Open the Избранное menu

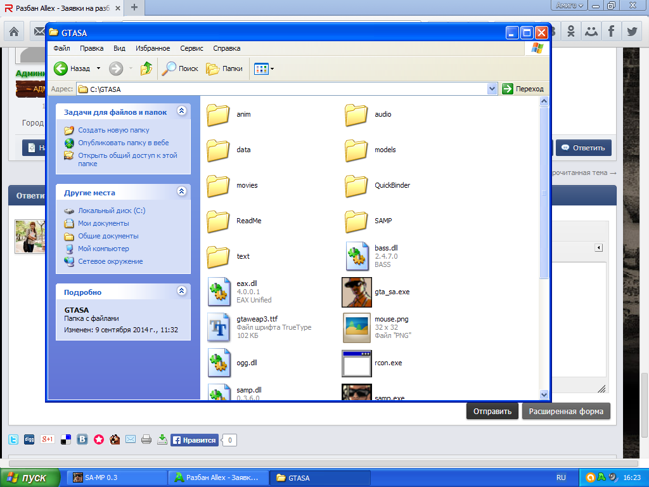(x=153, y=48)
